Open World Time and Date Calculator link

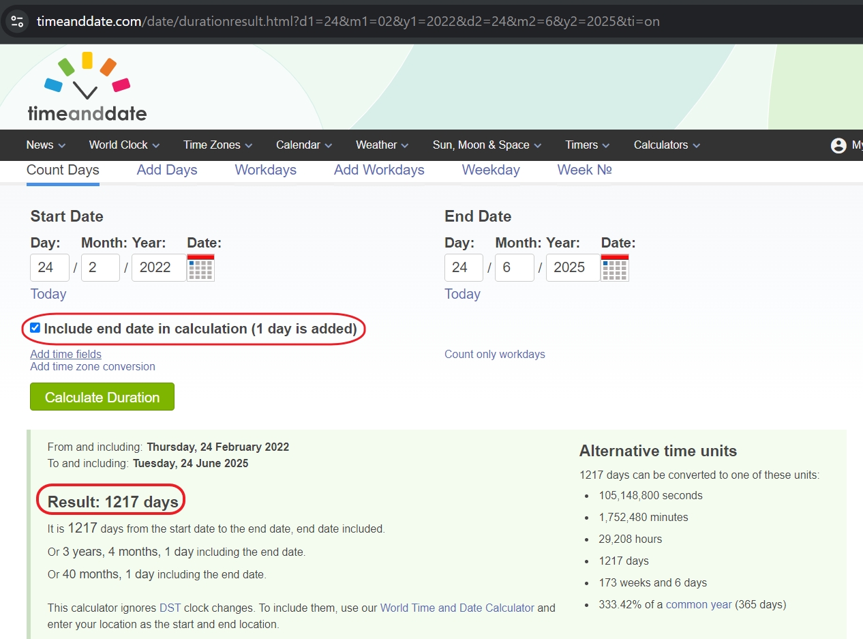pyautogui.click(x=457, y=608)
